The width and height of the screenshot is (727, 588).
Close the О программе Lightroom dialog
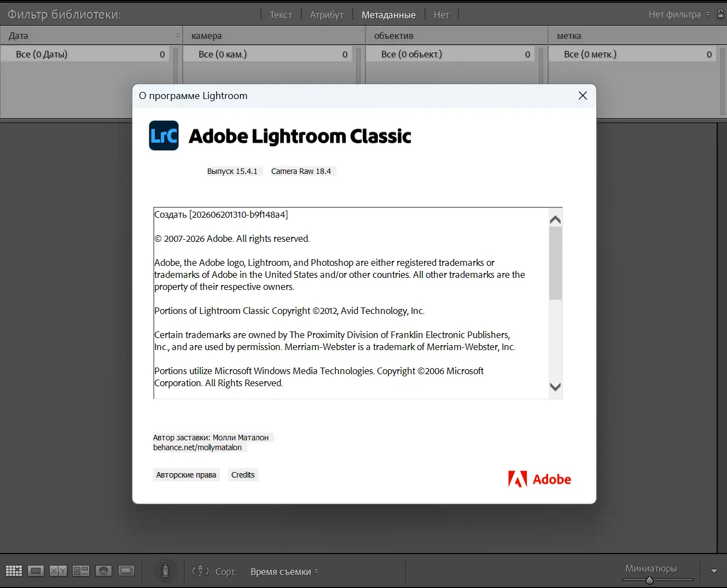click(x=583, y=96)
